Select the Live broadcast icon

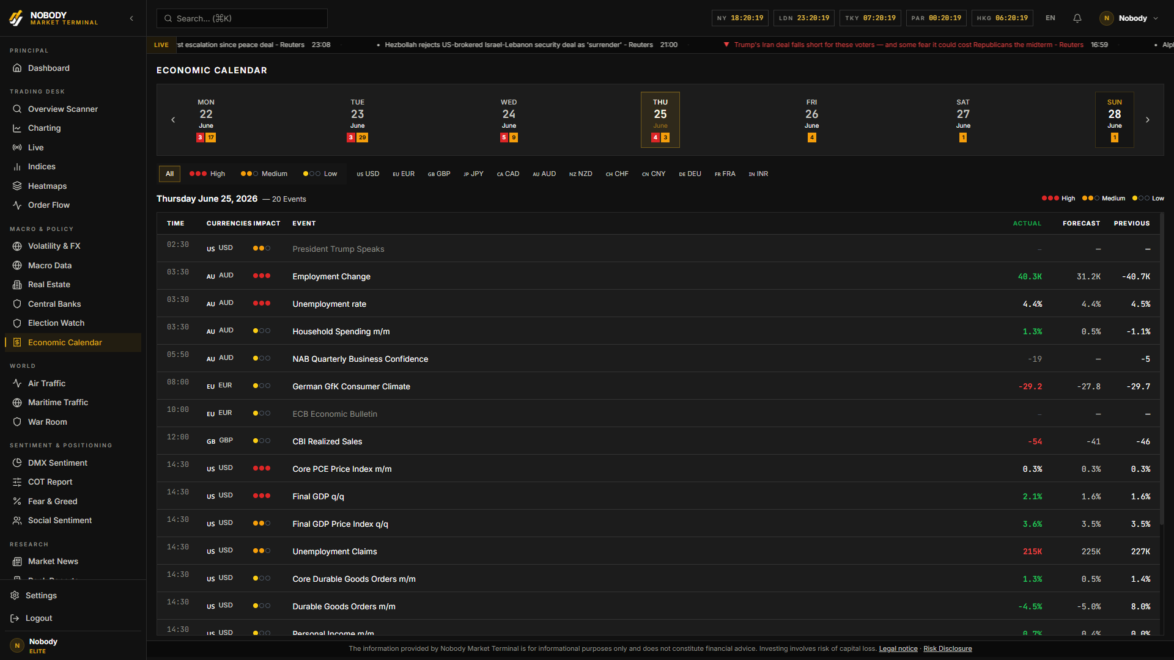(17, 147)
